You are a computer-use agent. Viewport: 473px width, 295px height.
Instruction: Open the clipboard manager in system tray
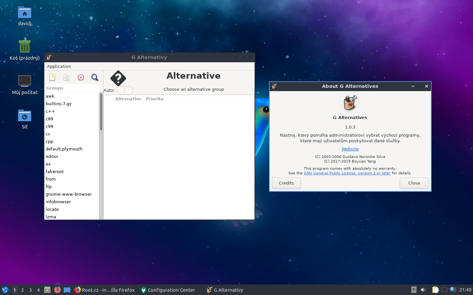(x=435, y=290)
